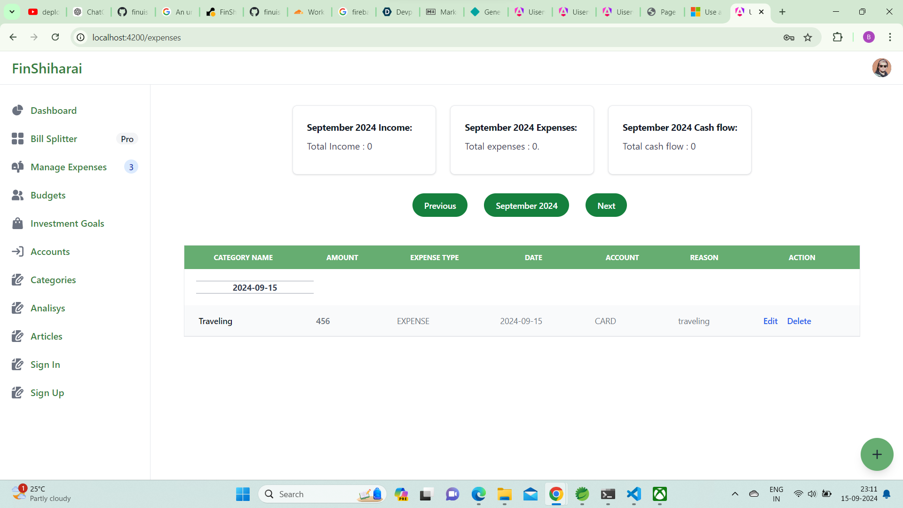Show hidden system tray icons
This screenshot has width=903, height=508.
click(735, 494)
